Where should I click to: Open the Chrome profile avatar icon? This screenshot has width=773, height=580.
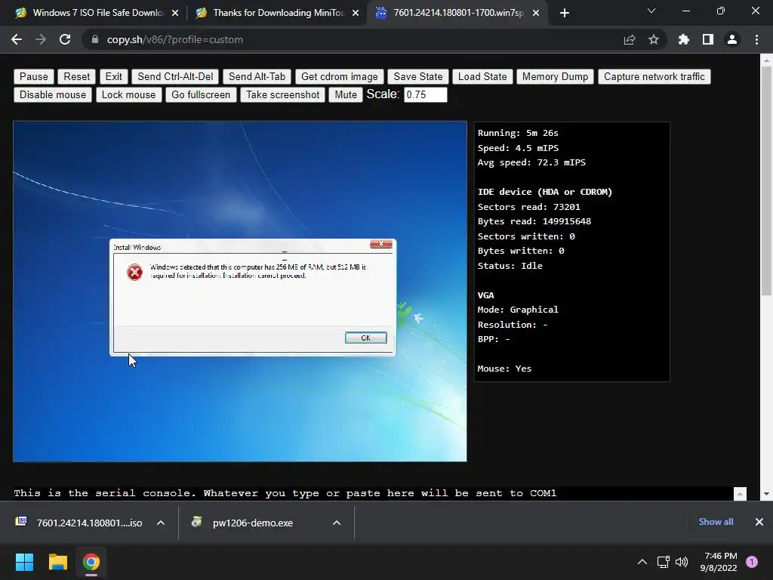pos(732,39)
